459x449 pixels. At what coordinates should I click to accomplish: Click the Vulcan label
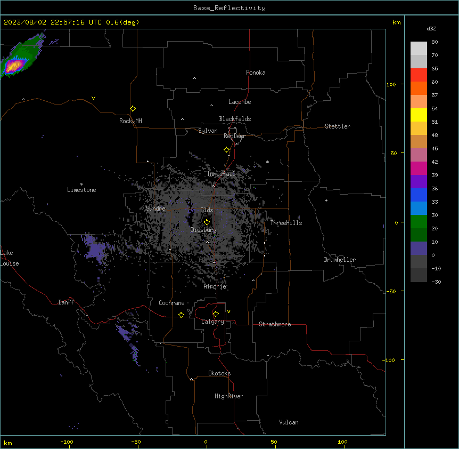click(x=289, y=422)
